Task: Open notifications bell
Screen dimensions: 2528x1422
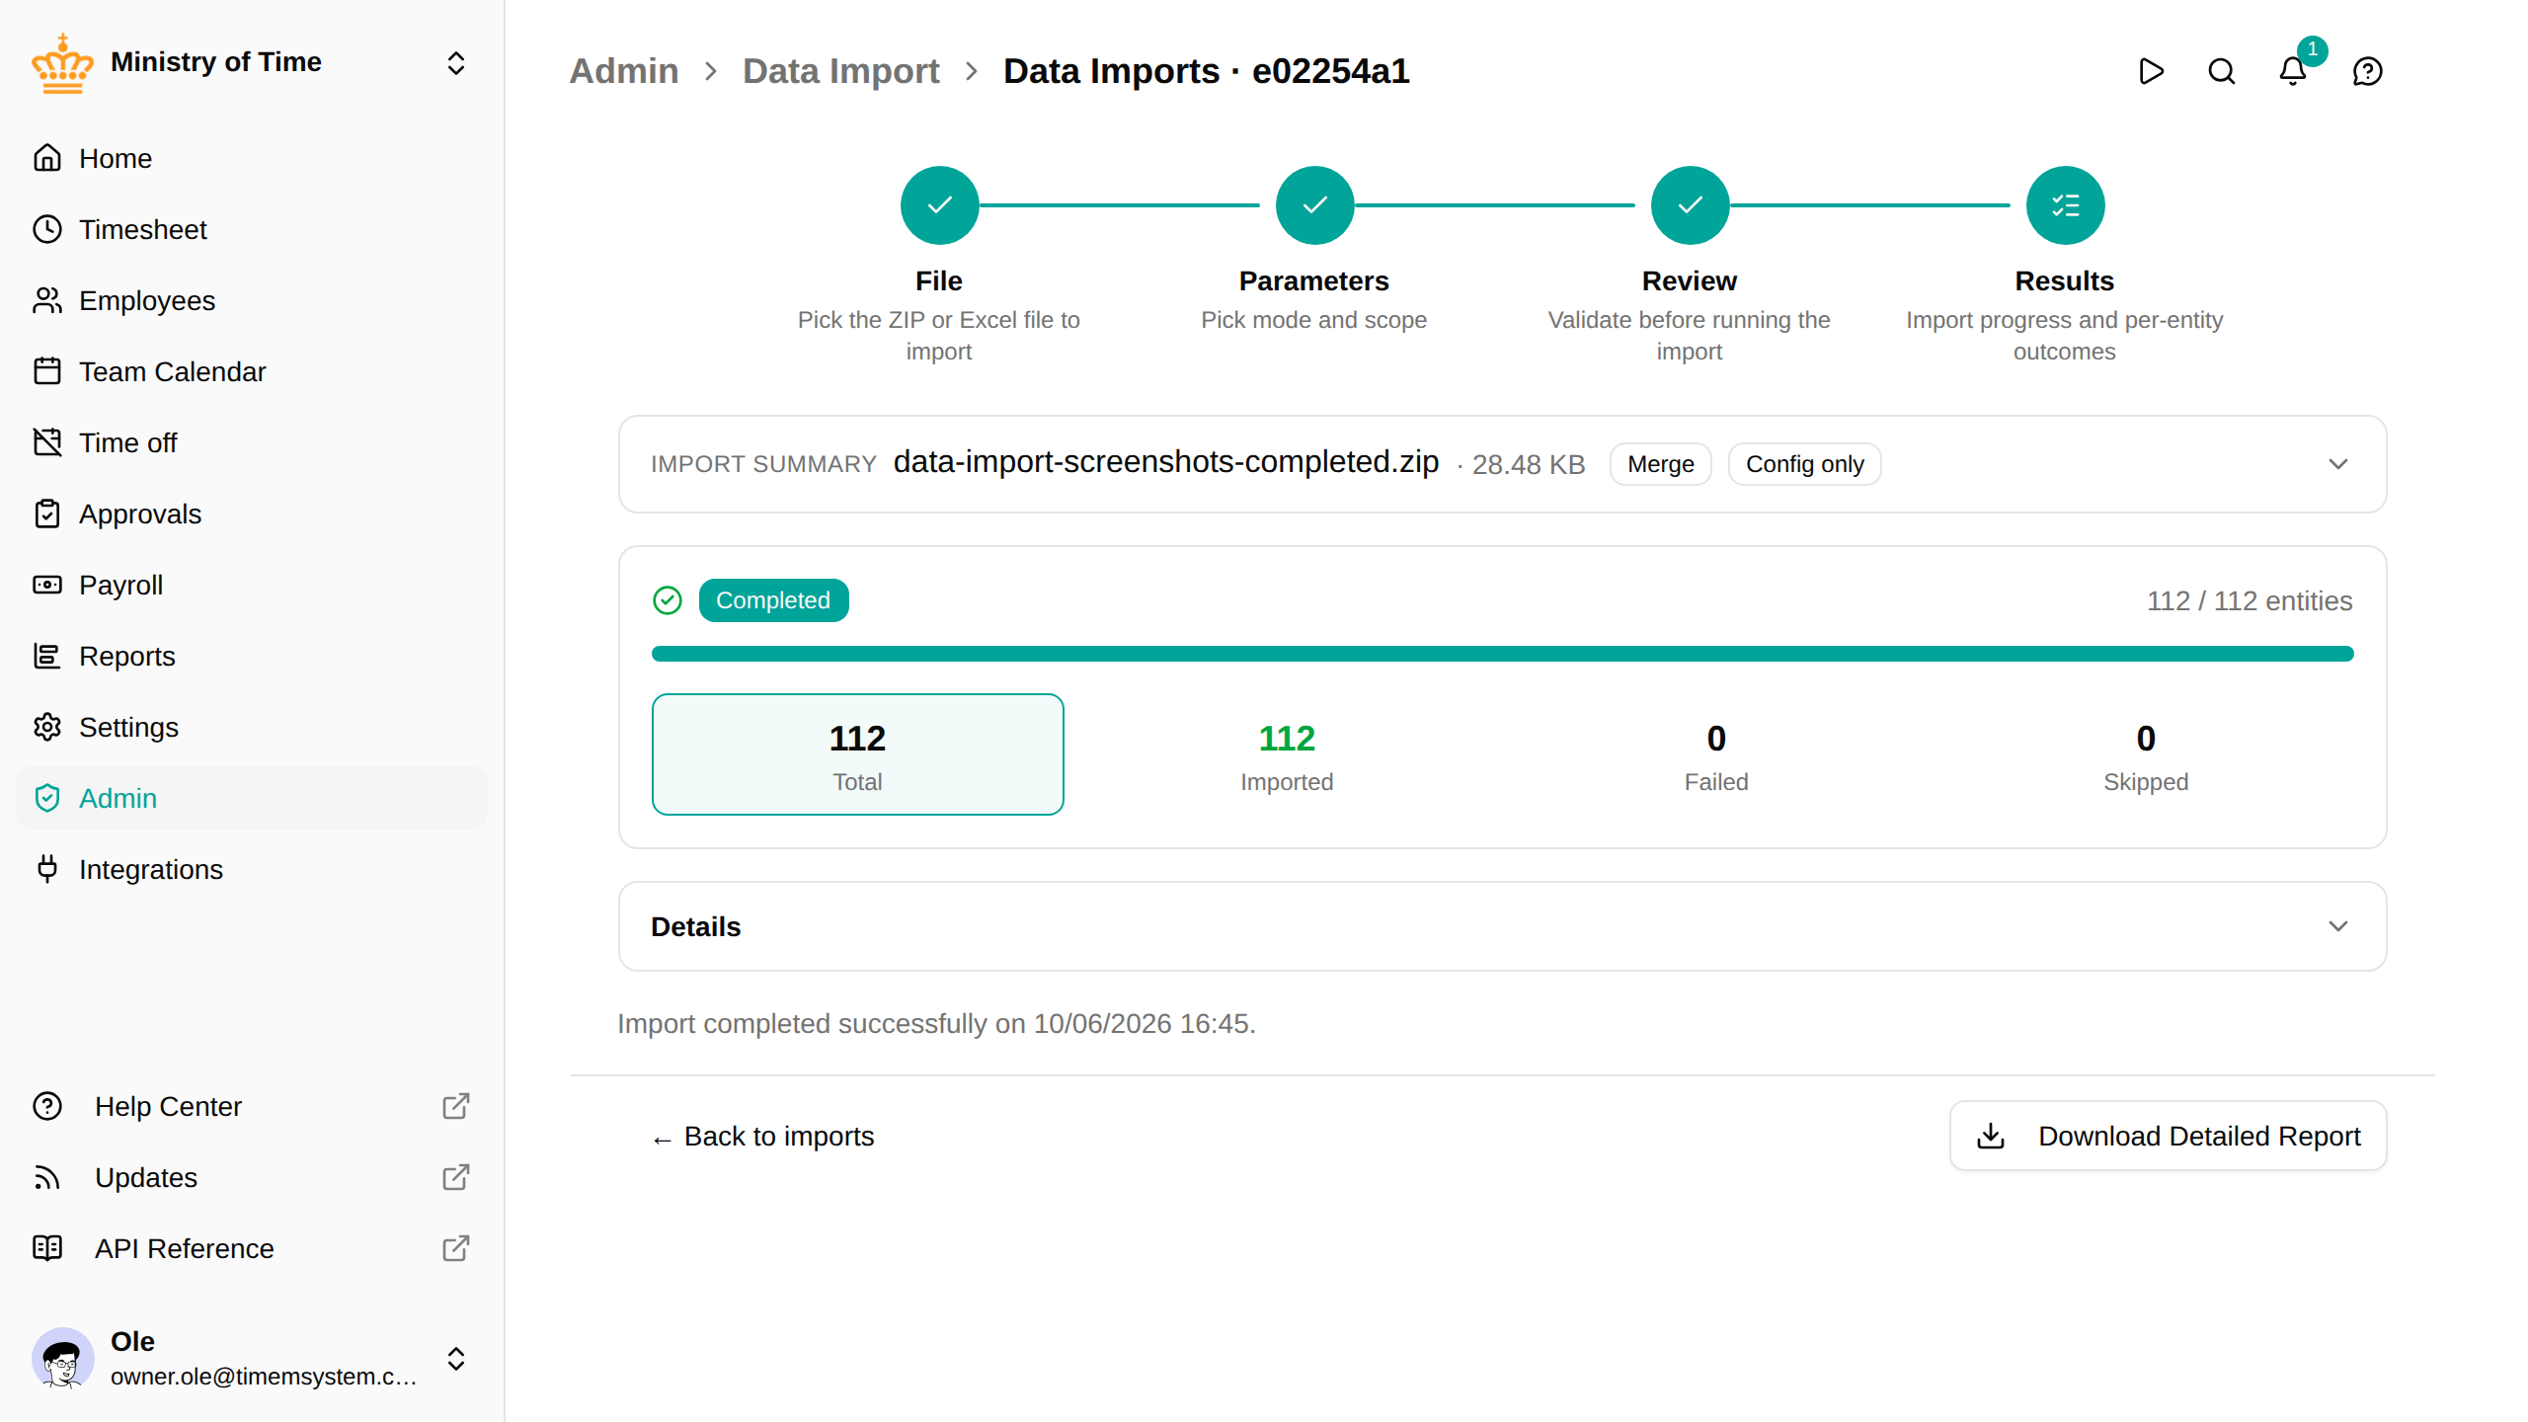Action: [2293, 71]
